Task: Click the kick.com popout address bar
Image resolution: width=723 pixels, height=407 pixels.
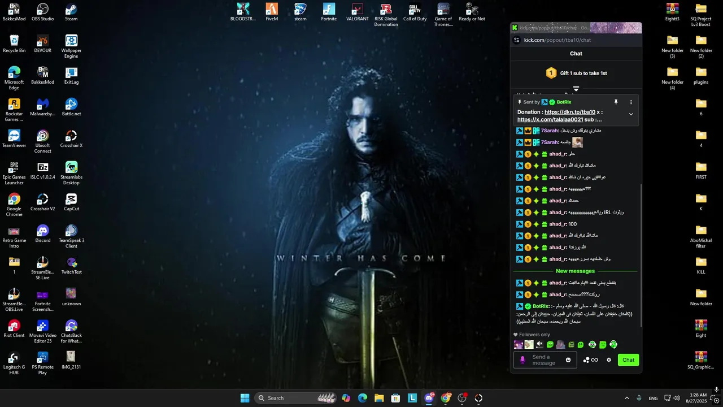Action: (576, 40)
